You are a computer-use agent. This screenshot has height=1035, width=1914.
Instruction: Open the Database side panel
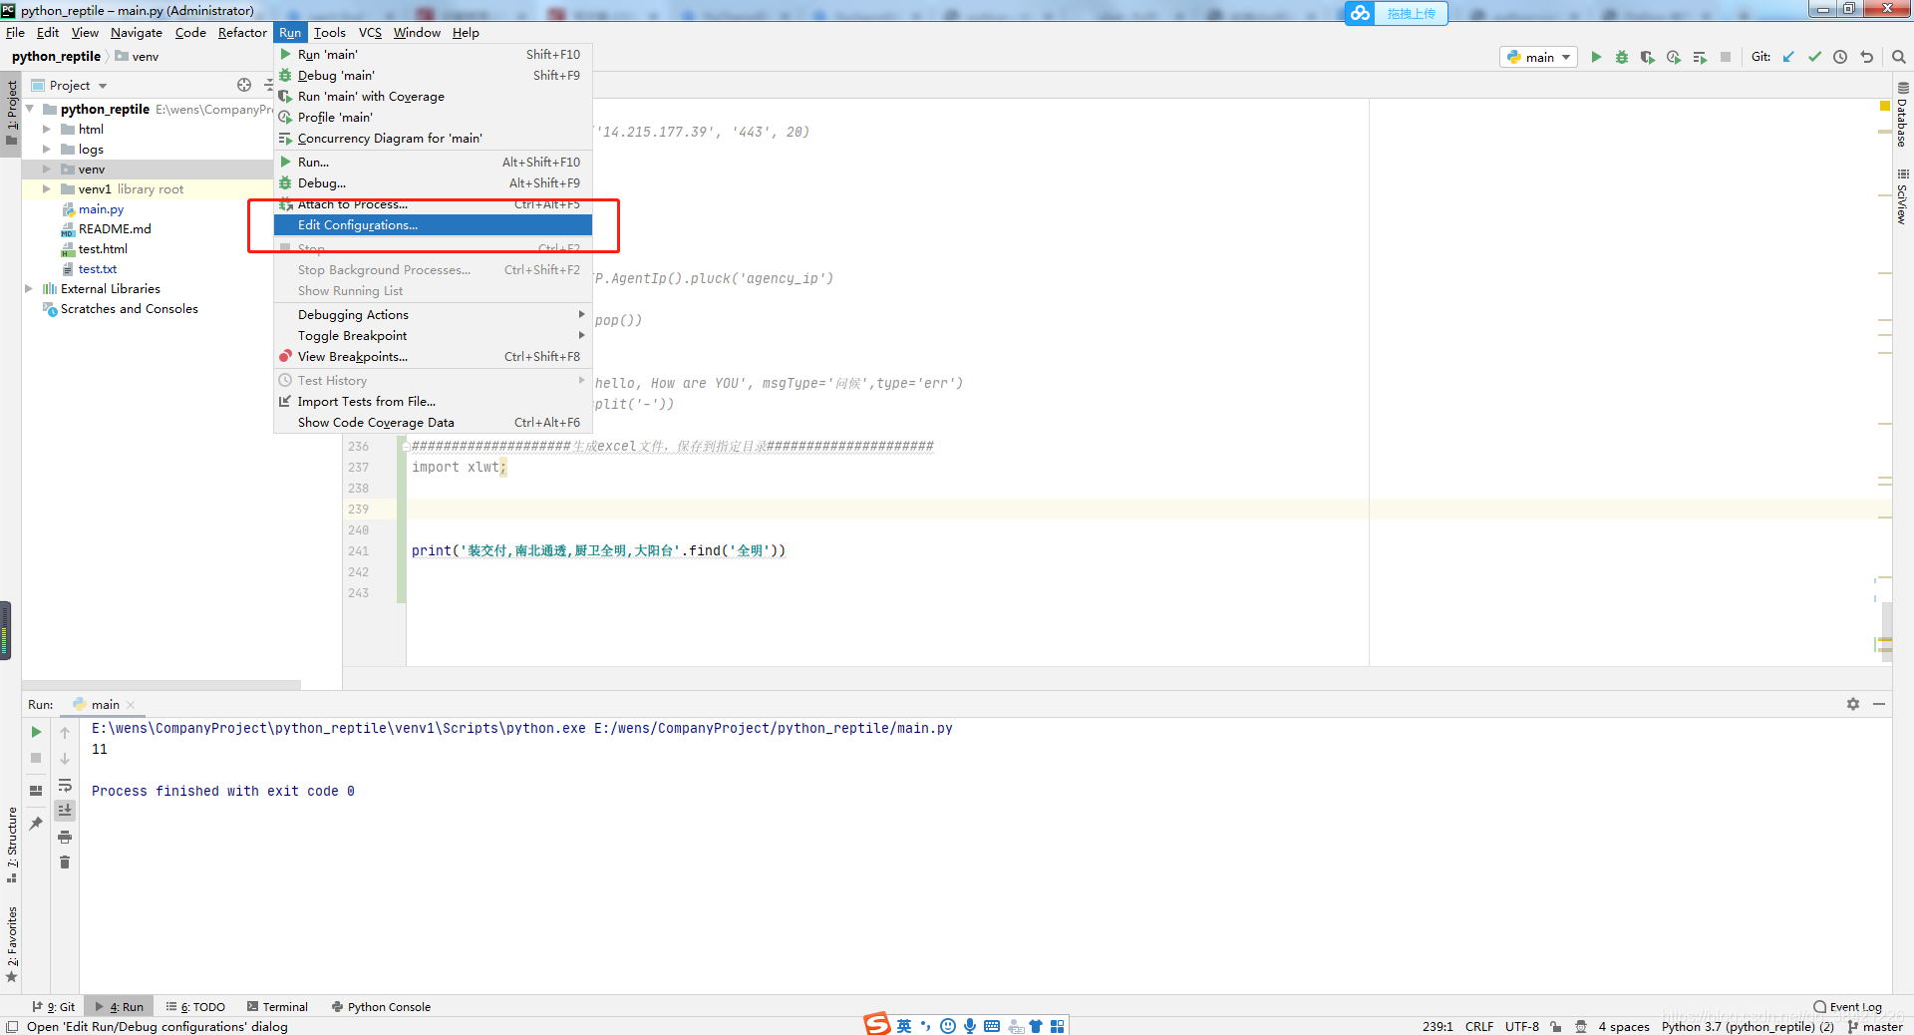(1903, 115)
